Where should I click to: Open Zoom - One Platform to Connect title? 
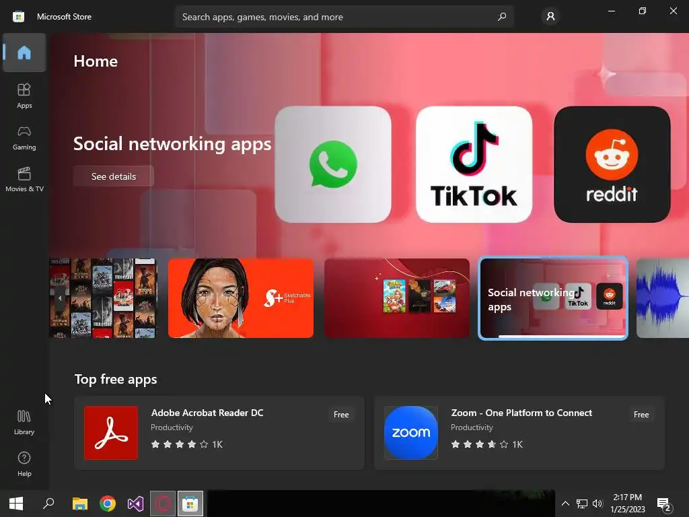tap(521, 413)
